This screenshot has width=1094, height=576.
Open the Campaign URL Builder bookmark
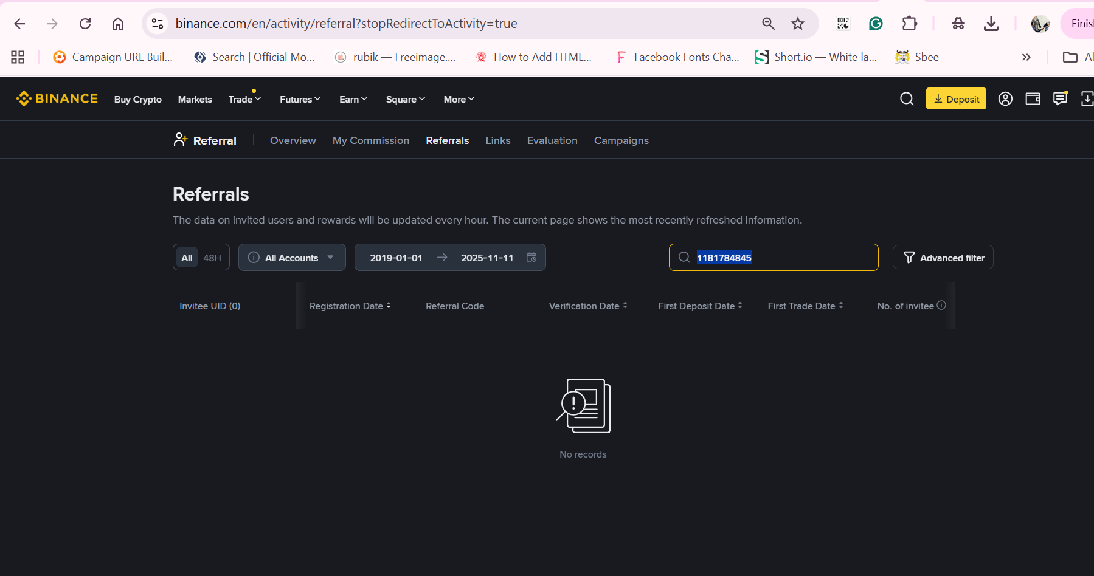pos(113,57)
